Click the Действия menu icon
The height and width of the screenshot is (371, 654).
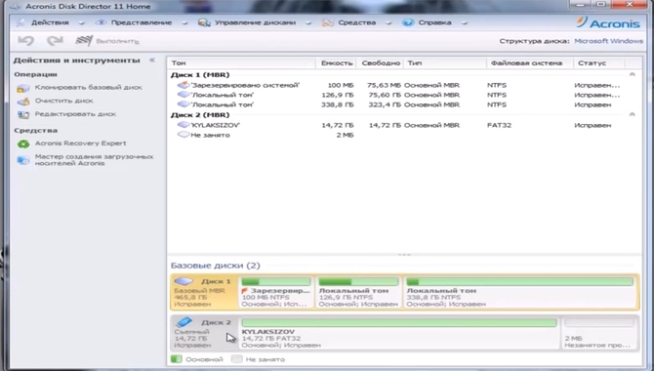[x=20, y=22]
